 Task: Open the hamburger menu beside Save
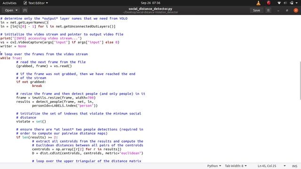[269, 10]
